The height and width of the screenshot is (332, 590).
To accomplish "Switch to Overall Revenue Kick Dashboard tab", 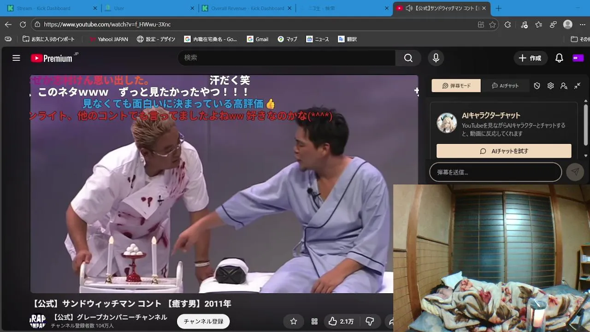I will click(x=247, y=8).
